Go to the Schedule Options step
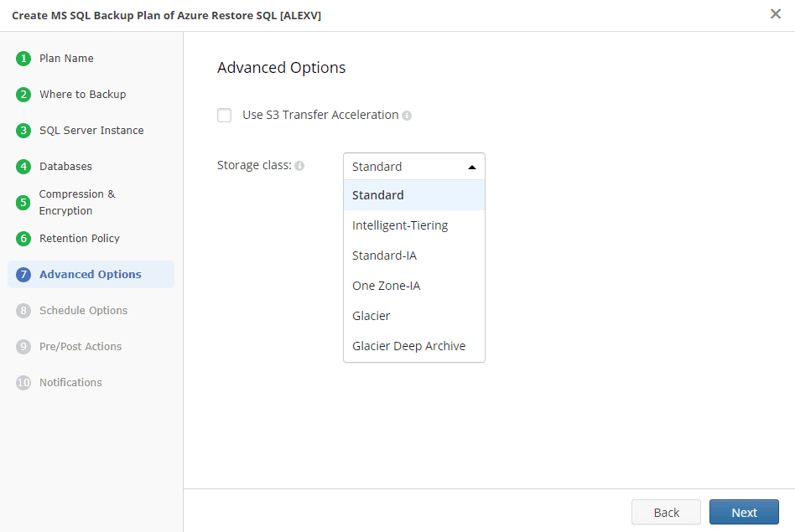The width and height of the screenshot is (795, 532). tap(83, 310)
